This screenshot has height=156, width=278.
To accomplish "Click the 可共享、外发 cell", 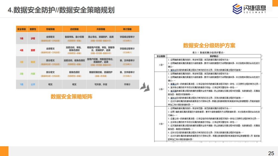I will tap(101, 84).
